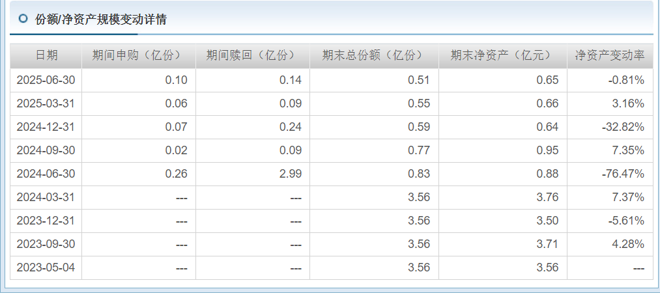Select the 3.76 net asset value cell
Image resolution: width=660 pixels, height=302 pixels.
(503, 197)
